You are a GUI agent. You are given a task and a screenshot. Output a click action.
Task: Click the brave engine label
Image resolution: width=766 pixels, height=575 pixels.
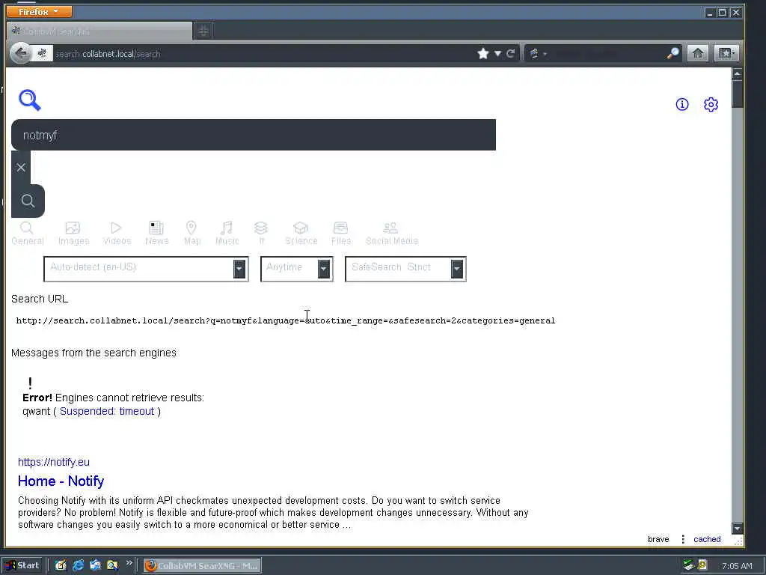coord(658,539)
